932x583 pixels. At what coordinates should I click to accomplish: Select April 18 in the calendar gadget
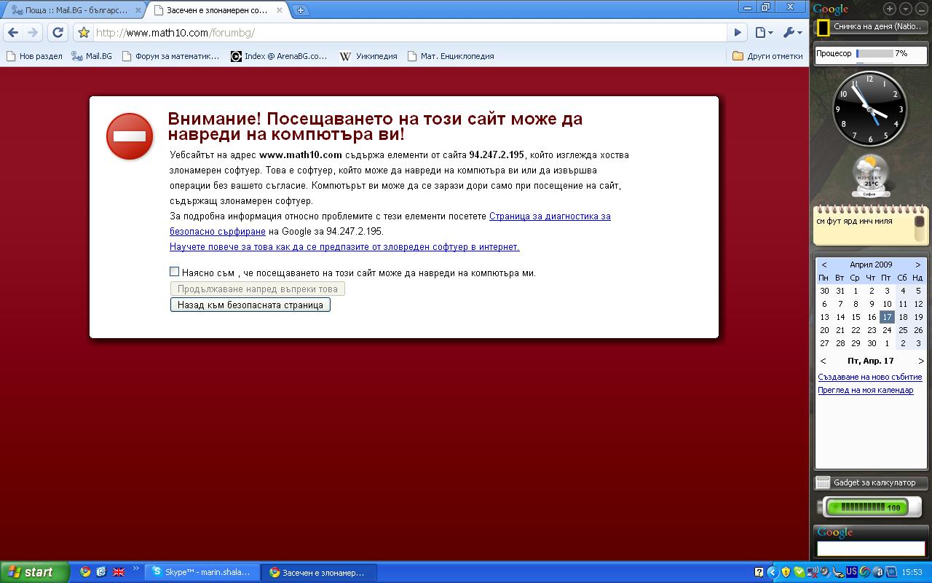tap(903, 317)
